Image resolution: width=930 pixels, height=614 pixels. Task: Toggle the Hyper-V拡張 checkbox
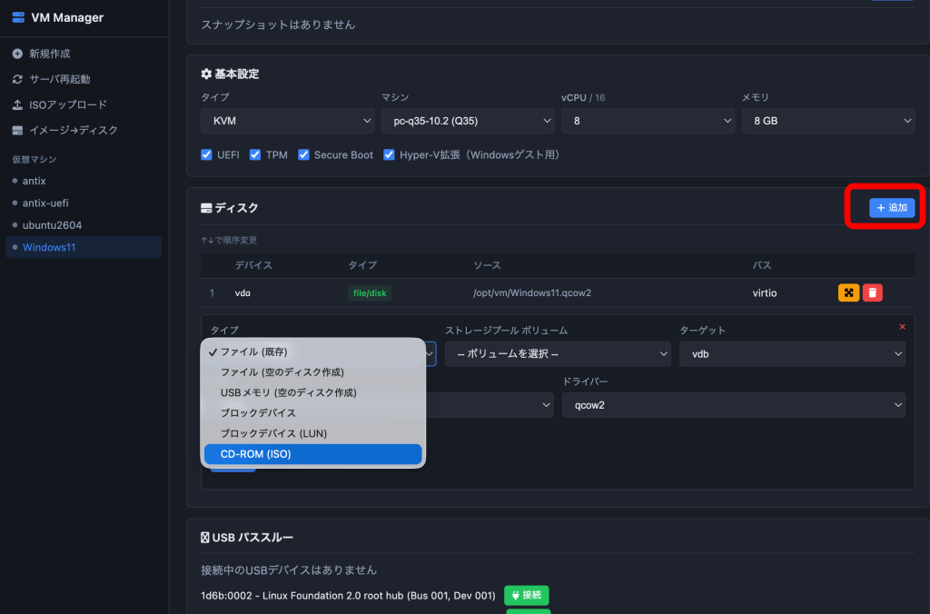[389, 154]
